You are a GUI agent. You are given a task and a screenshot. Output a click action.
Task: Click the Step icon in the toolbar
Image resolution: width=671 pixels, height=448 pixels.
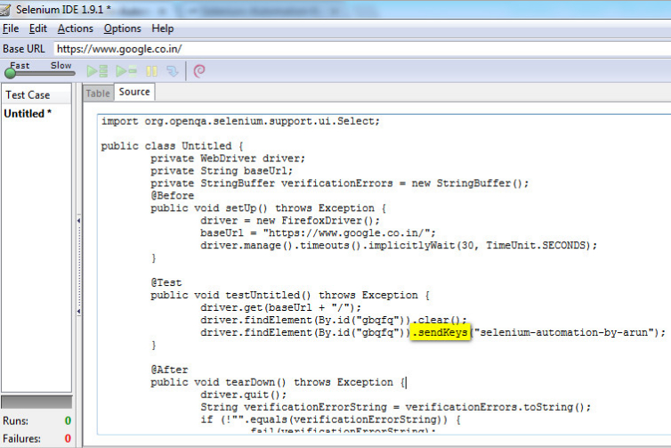click(x=173, y=71)
